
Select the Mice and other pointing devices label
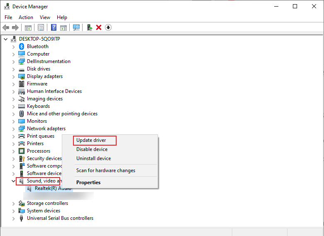click(x=62, y=114)
